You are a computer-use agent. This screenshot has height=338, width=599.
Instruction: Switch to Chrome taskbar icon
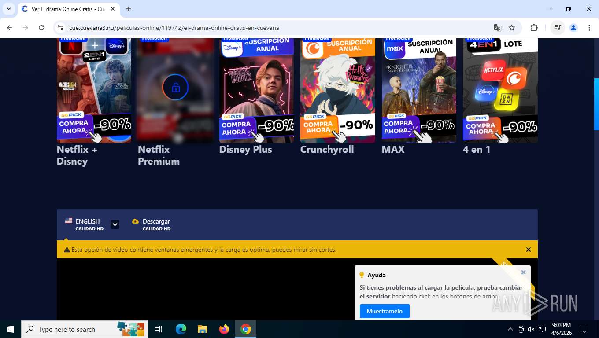(246, 329)
